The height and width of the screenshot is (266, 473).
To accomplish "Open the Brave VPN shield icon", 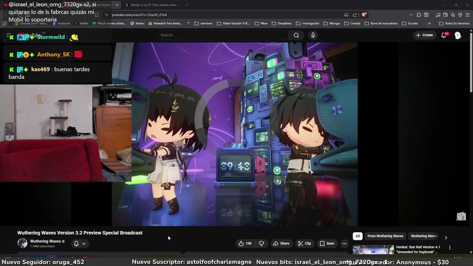I will click(x=460, y=15).
